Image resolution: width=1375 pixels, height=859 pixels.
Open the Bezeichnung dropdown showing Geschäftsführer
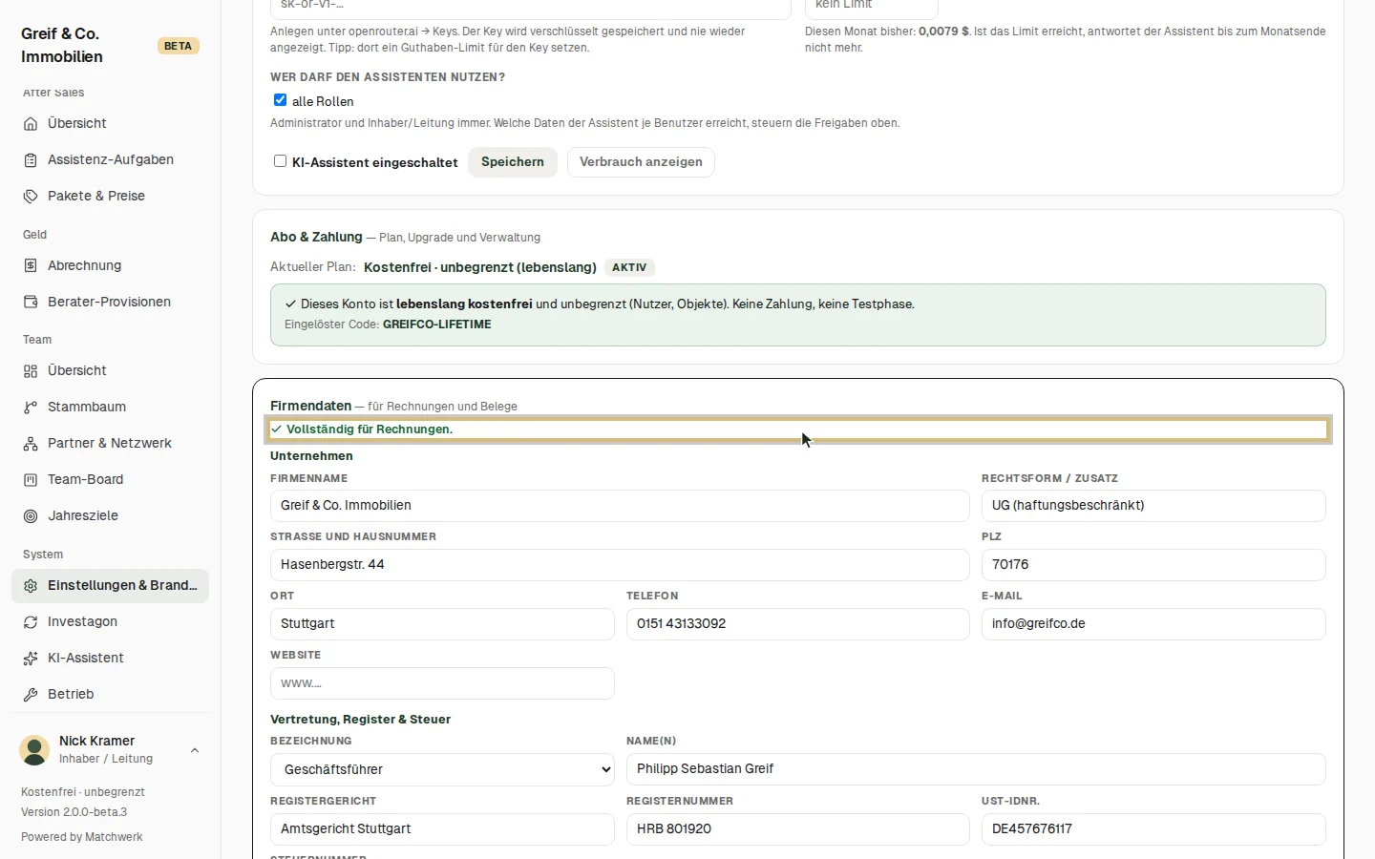[x=442, y=769]
